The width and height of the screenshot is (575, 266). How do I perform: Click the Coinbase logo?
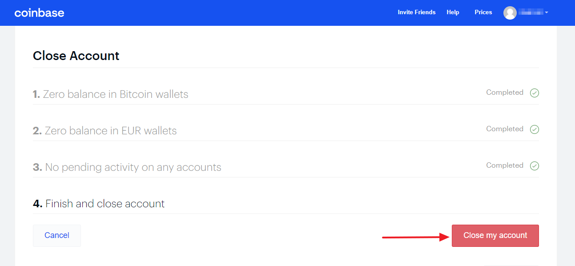(x=39, y=12)
